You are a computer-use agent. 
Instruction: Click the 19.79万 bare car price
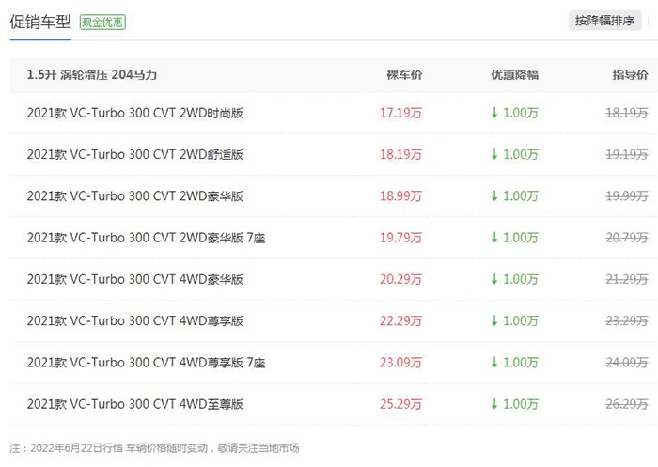point(400,238)
